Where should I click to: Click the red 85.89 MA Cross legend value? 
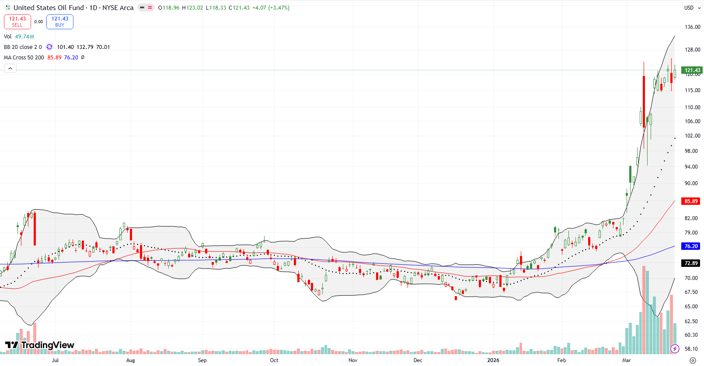54,57
